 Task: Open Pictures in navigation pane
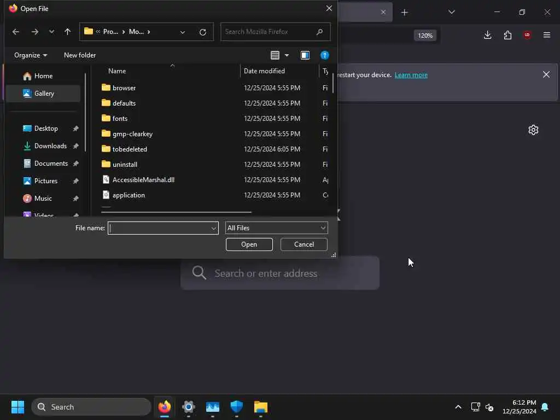[x=46, y=180]
